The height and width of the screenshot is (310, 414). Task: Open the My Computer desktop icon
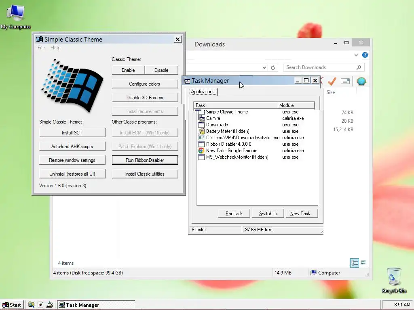16,17
